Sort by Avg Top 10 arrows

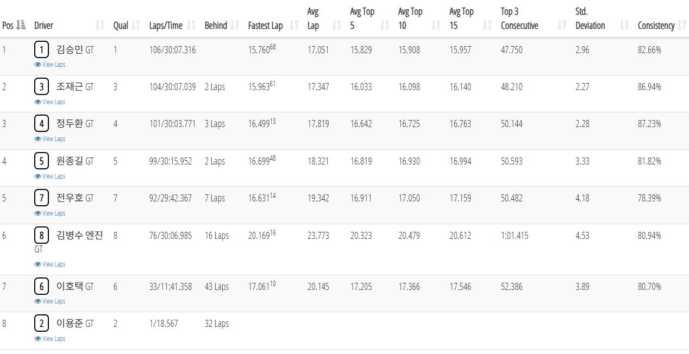(436, 25)
